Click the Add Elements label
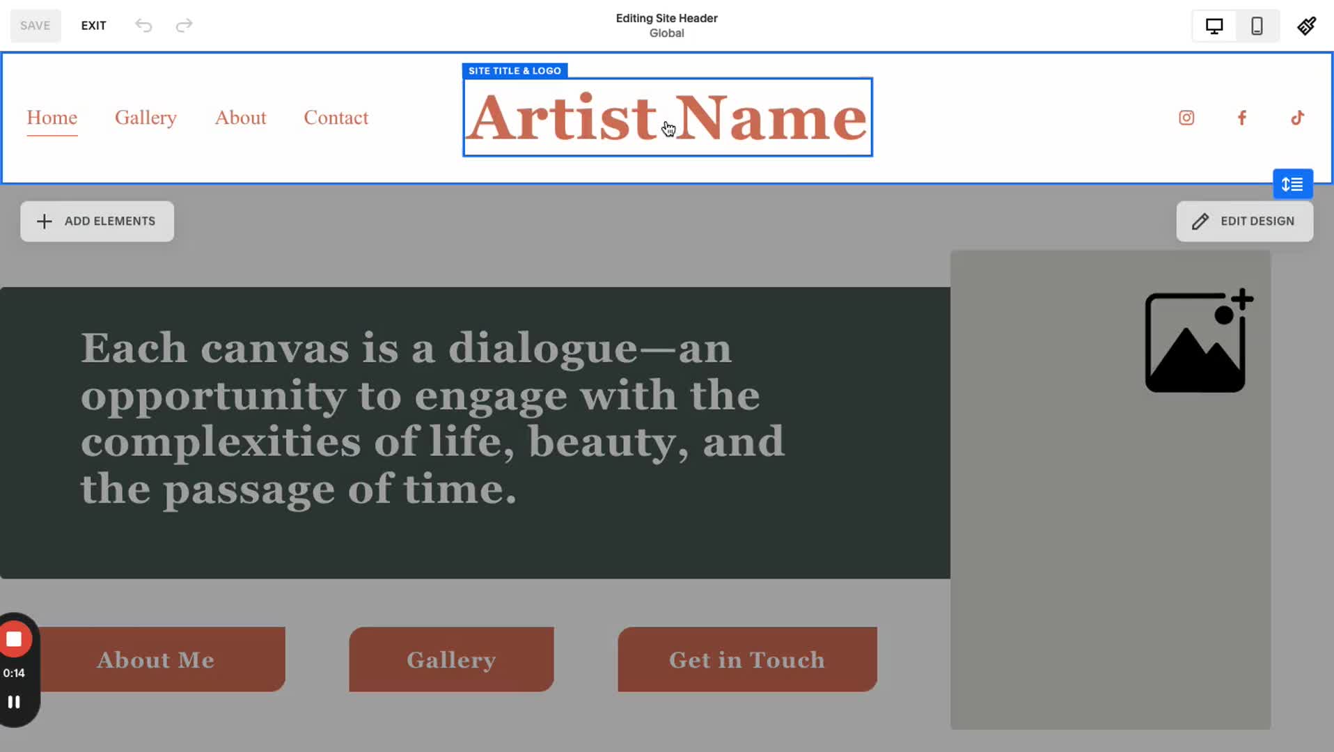The image size is (1334, 752). [110, 221]
